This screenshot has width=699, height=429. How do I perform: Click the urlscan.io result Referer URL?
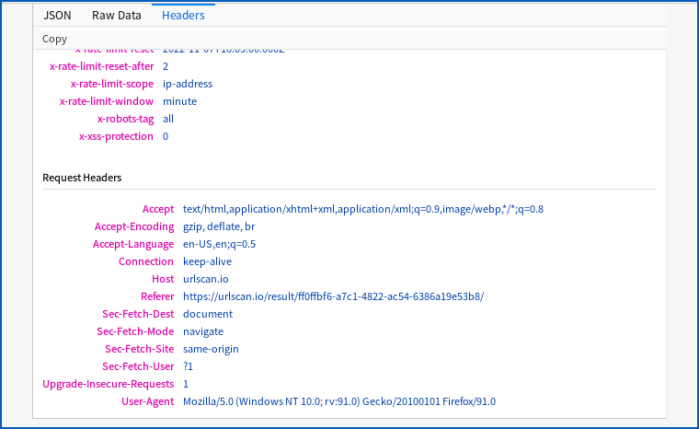[334, 296]
